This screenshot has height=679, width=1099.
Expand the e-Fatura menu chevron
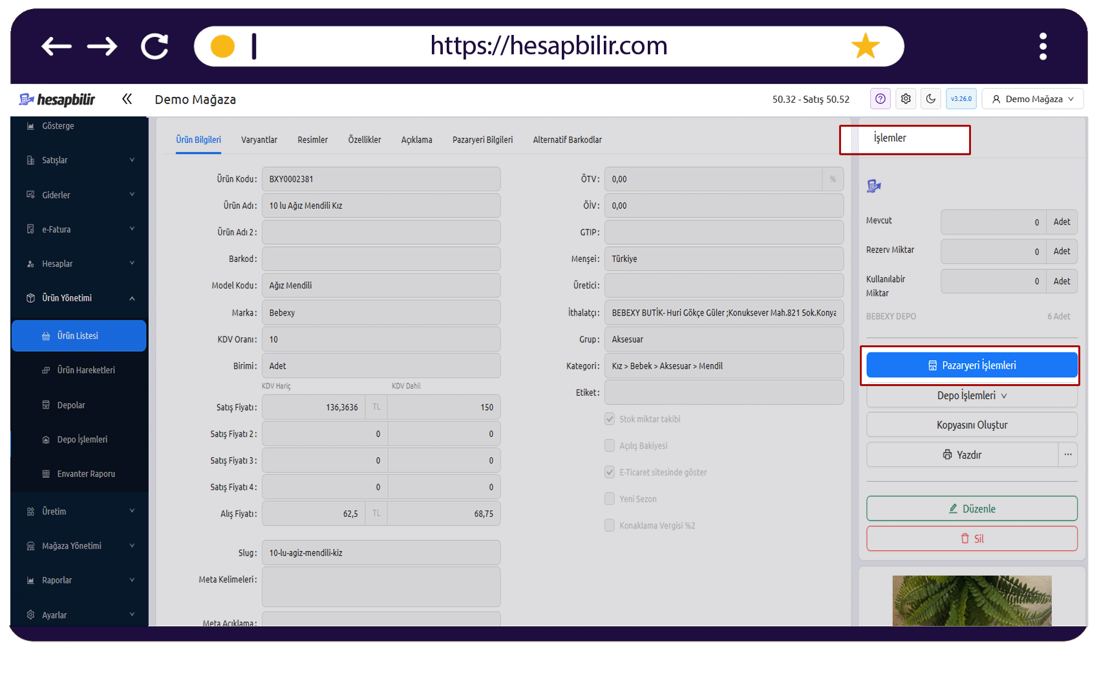(x=132, y=229)
